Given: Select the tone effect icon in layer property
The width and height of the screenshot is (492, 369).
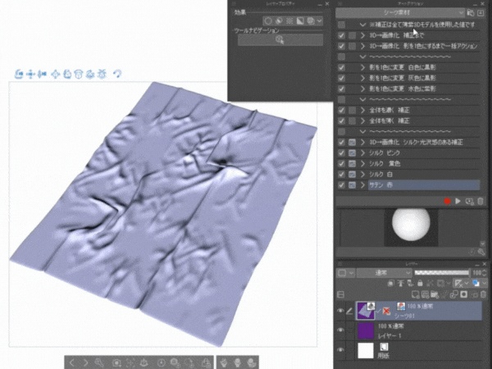Looking at the screenshot, I should pyautogui.click(x=289, y=21).
